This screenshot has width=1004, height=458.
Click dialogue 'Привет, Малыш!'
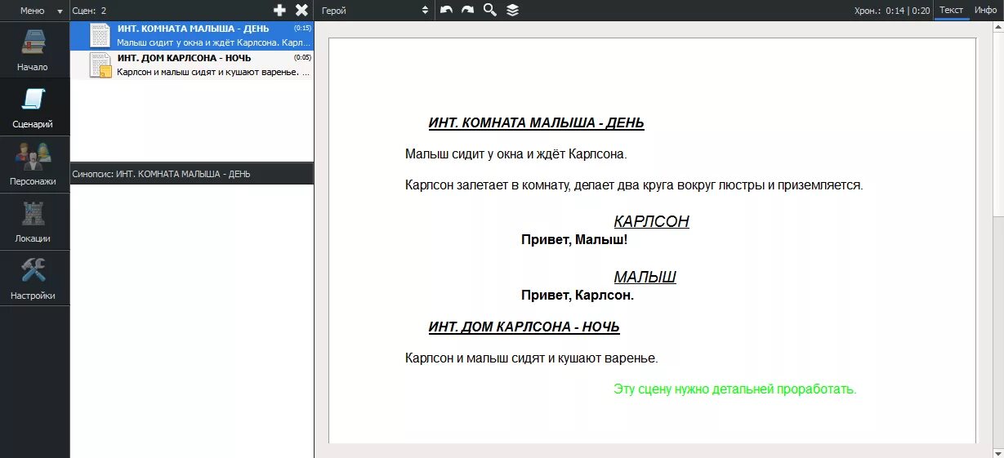[x=574, y=240]
